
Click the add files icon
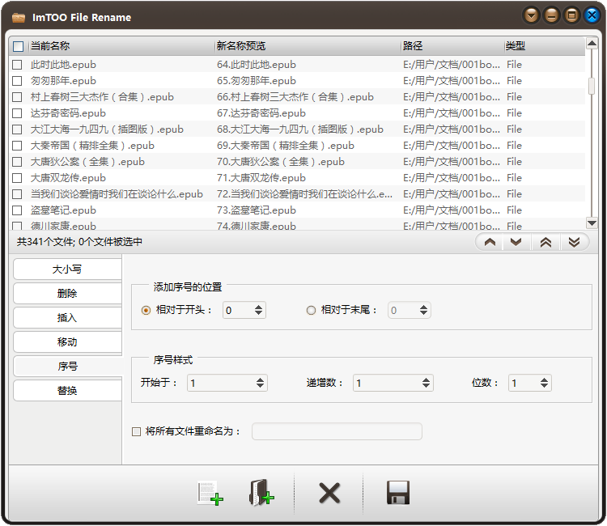pyautogui.click(x=210, y=493)
